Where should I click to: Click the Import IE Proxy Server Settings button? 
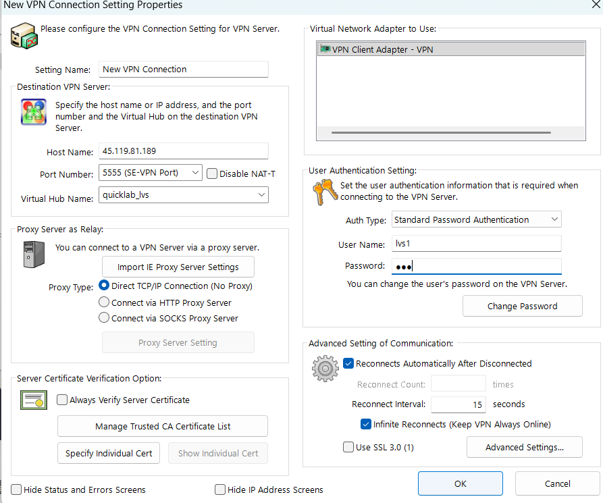pos(178,267)
